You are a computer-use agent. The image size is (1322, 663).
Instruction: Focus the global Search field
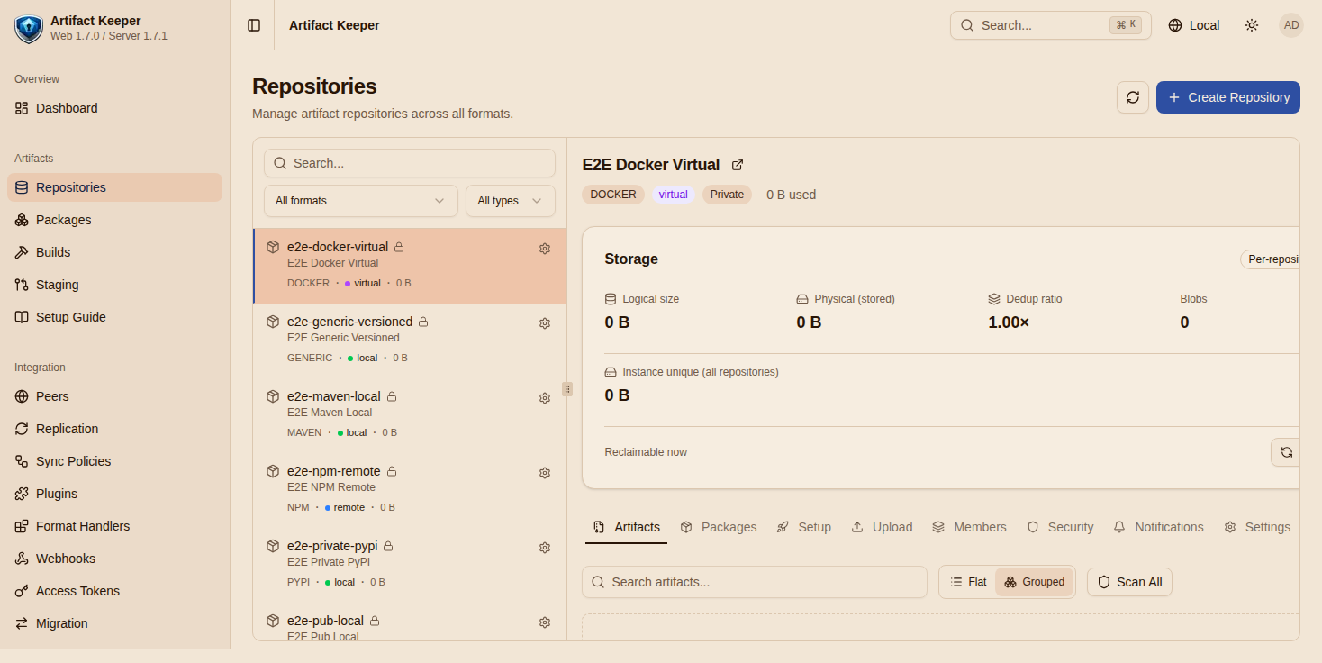click(1051, 25)
